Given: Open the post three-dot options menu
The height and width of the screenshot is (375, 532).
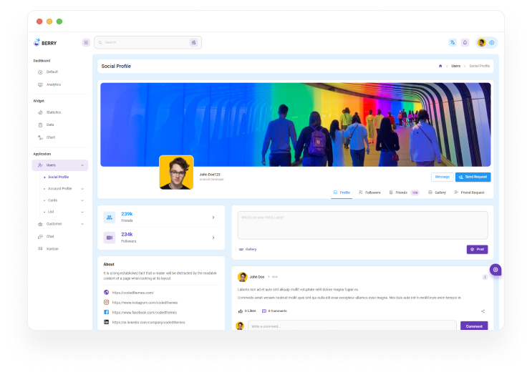Looking at the screenshot, I should tap(485, 277).
